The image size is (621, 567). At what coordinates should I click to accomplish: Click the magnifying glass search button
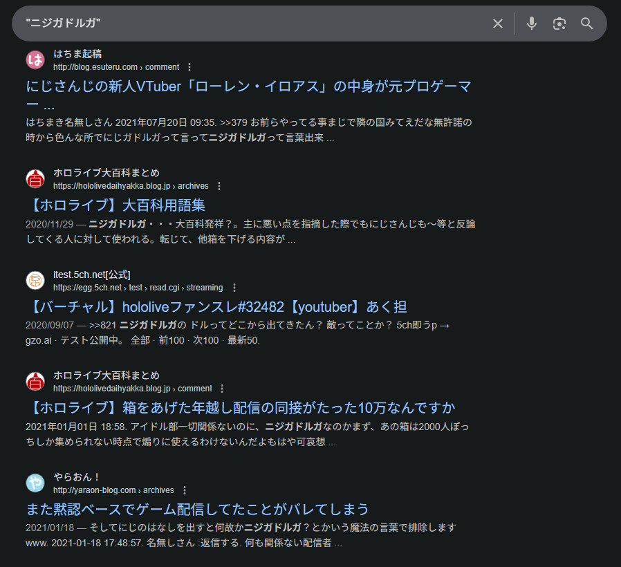[586, 24]
